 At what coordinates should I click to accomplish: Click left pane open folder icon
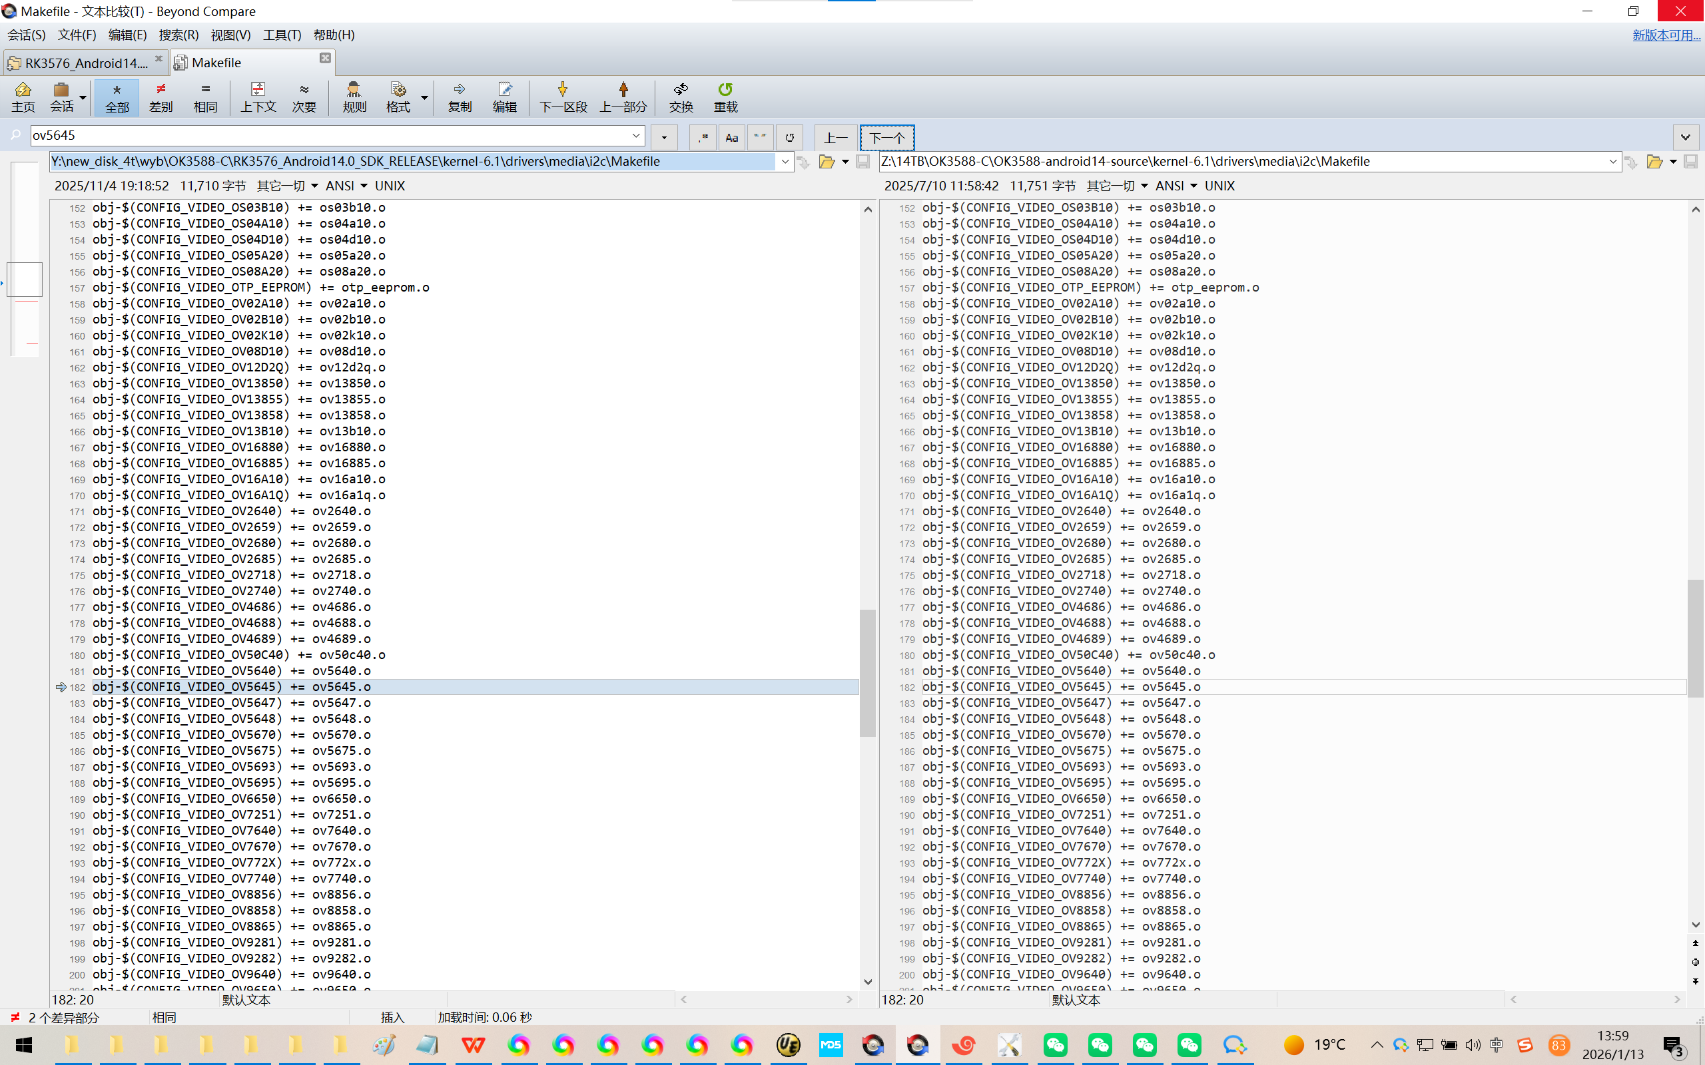pyautogui.click(x=827, y=162)
